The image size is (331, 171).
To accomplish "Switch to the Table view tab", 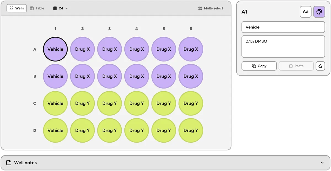I will pyautogui.click(x=37, y=8).
